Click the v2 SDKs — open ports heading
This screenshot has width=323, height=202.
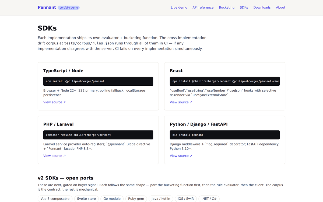click(65, 178)
